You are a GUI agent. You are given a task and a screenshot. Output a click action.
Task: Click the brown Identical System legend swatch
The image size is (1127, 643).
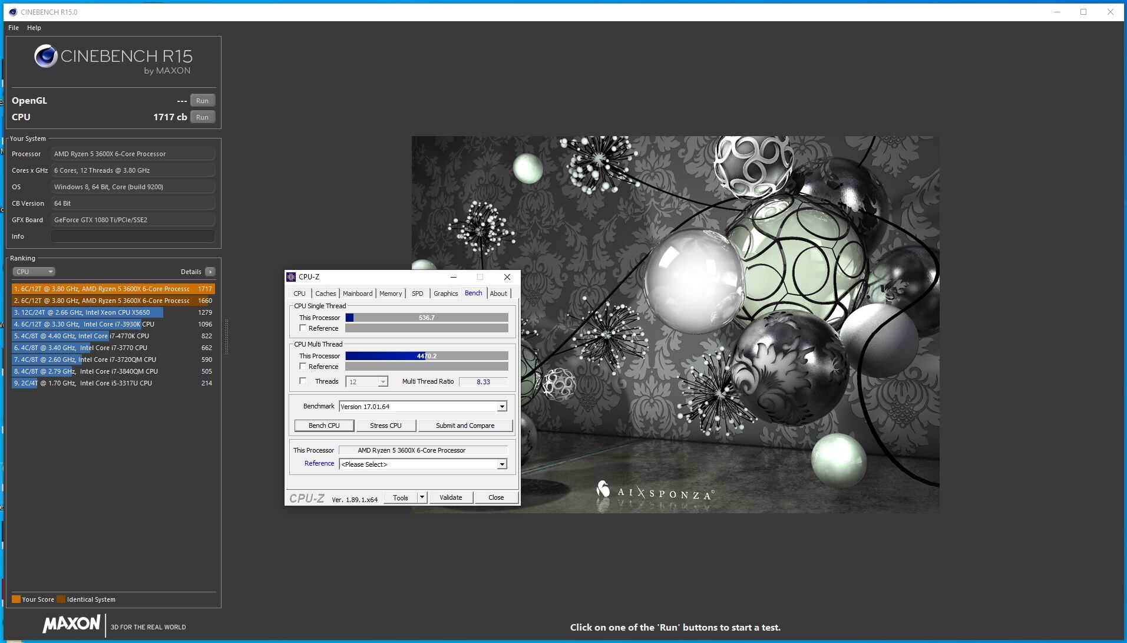point(61,599)
